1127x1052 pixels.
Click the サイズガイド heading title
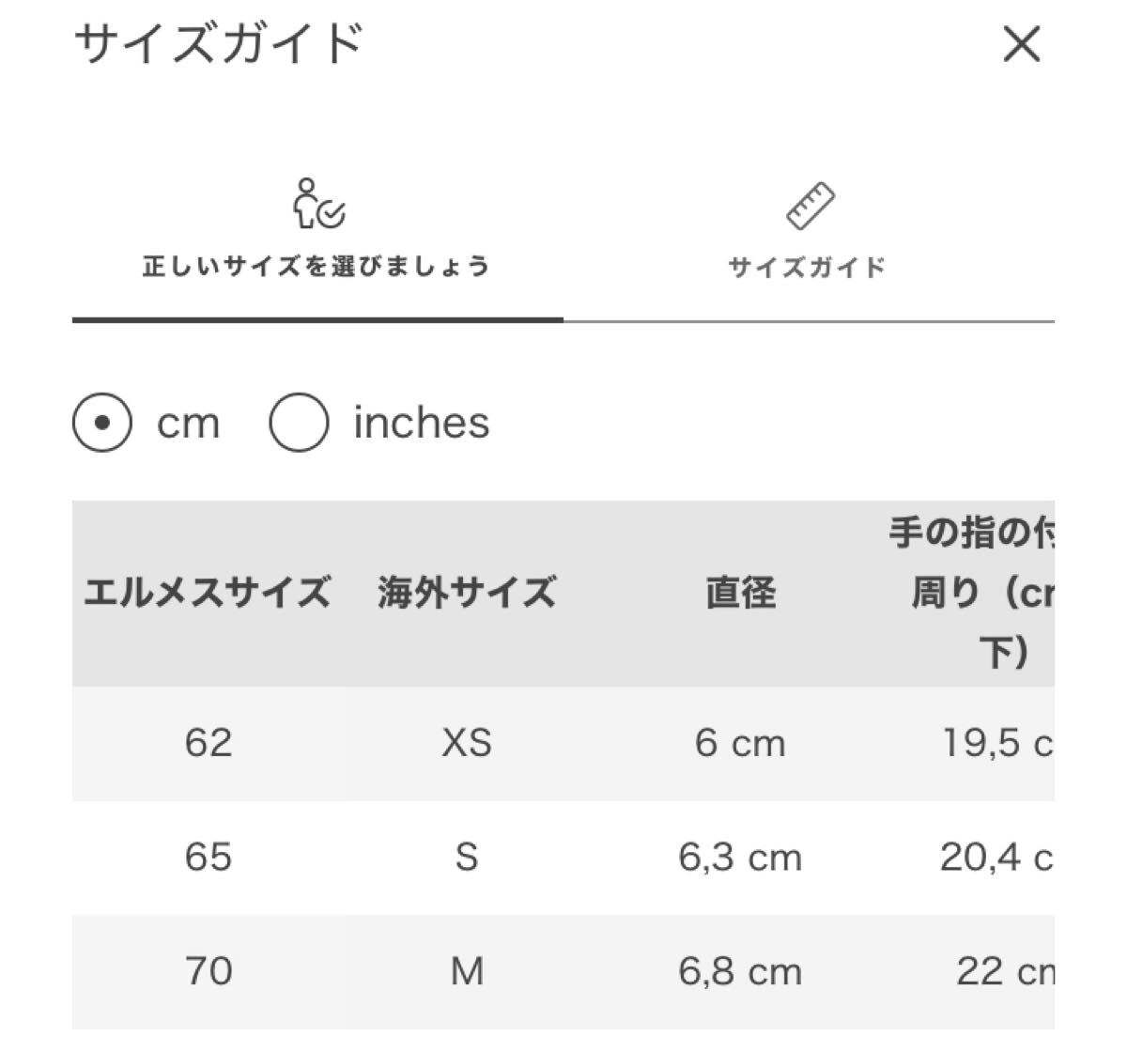(x=218, y=43)
